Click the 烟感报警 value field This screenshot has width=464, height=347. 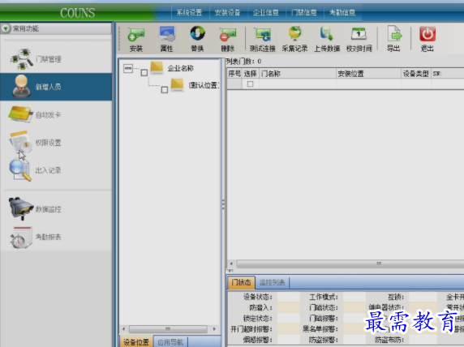point(289,340)
